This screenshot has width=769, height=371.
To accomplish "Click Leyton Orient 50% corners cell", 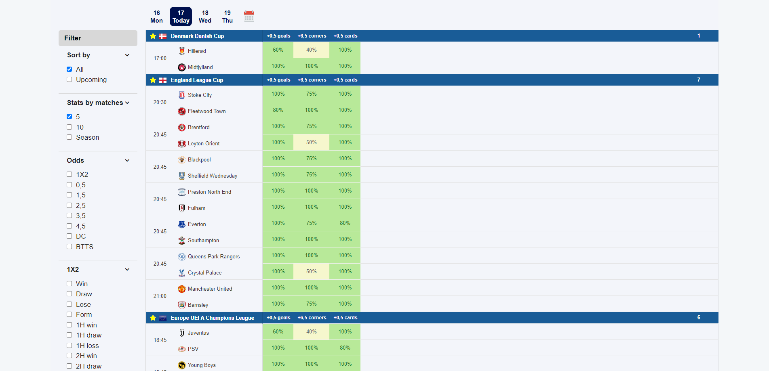I will click(311, 143).
